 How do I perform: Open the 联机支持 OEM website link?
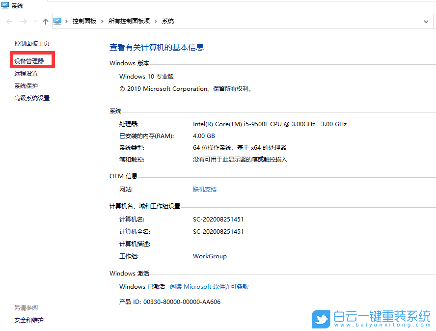click(204, 189)
